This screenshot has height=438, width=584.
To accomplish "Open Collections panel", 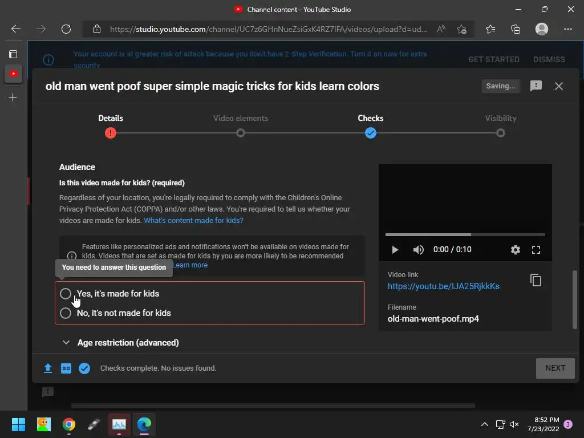I will tap(516, 29).
